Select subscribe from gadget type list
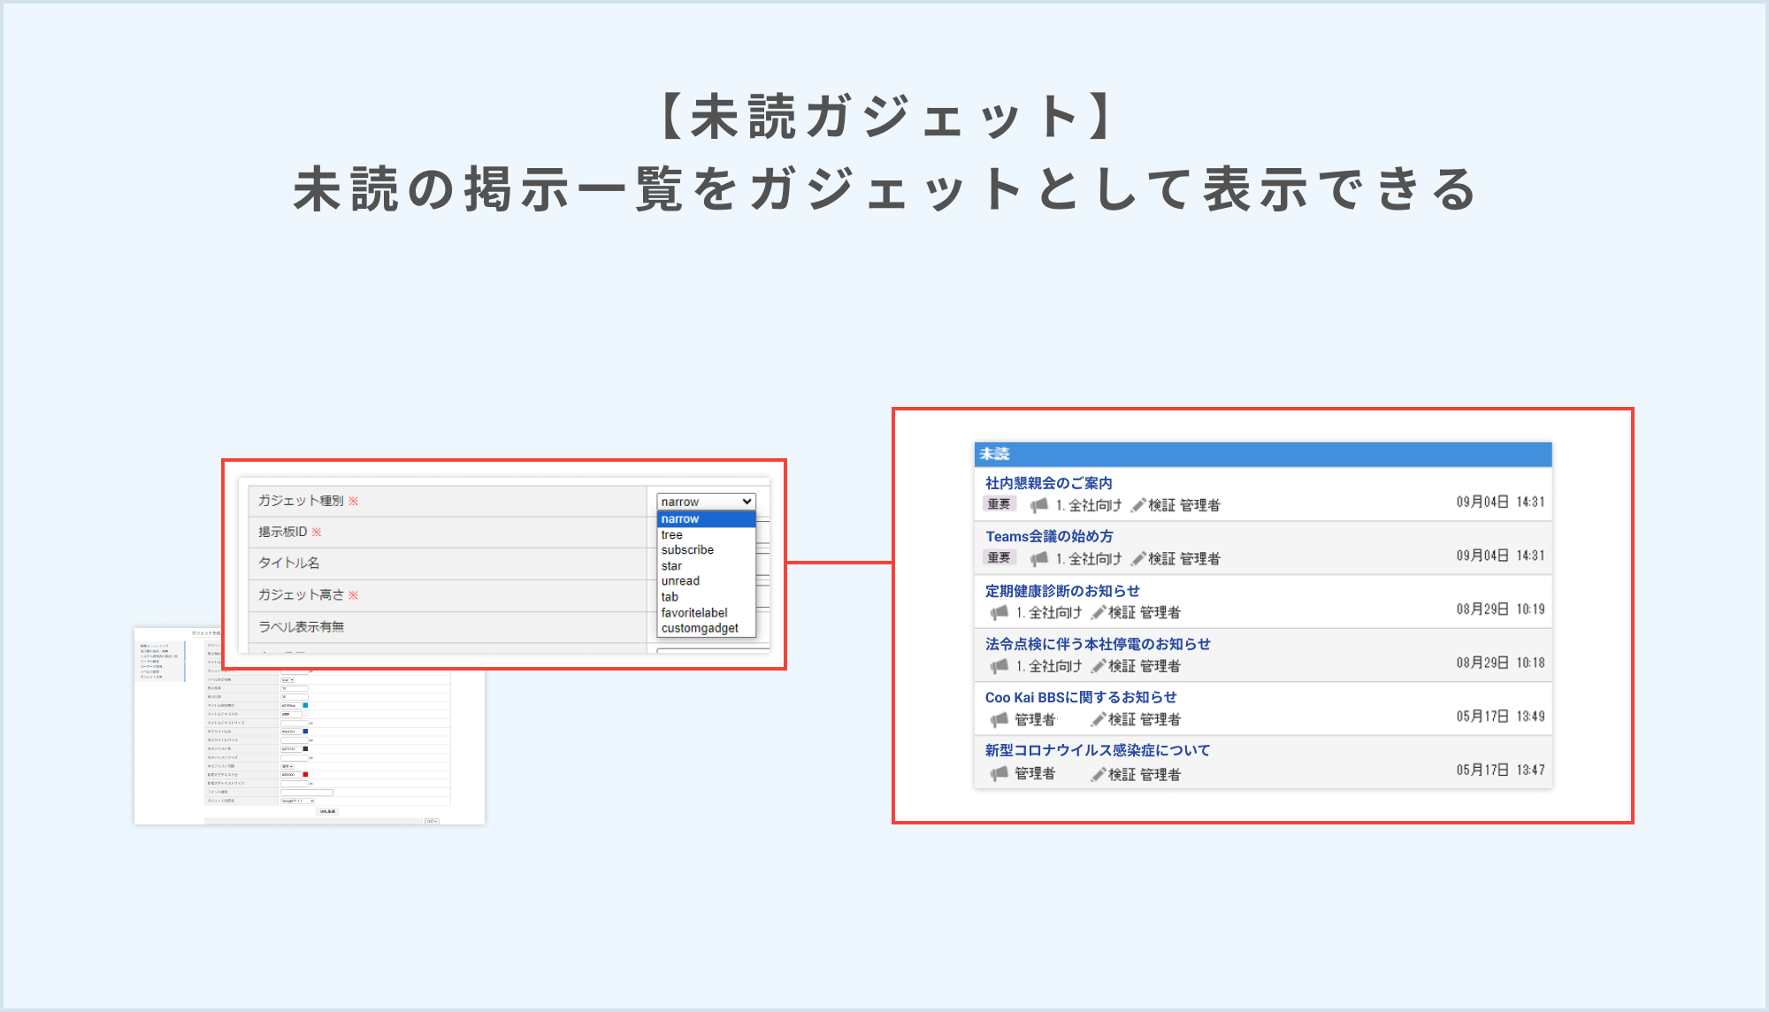1769x1012 pixels. click(x=706, y=550)
